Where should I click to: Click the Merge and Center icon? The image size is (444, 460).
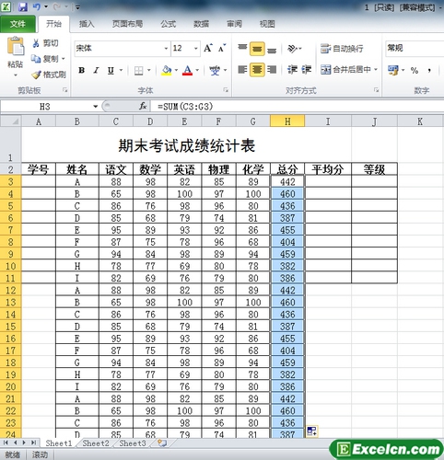point(326,70)
